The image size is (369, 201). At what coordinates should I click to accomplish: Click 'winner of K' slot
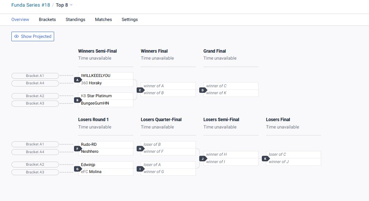(x=231, y=93)
